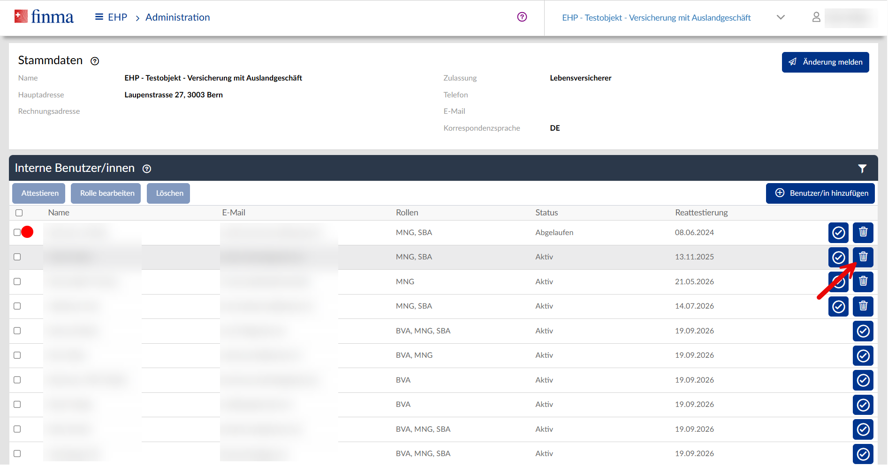Image resolution: width=888 pixels, height=465 pixels.
Task: Attest the user with BVA, MNG roles
Action: point(863,356)
